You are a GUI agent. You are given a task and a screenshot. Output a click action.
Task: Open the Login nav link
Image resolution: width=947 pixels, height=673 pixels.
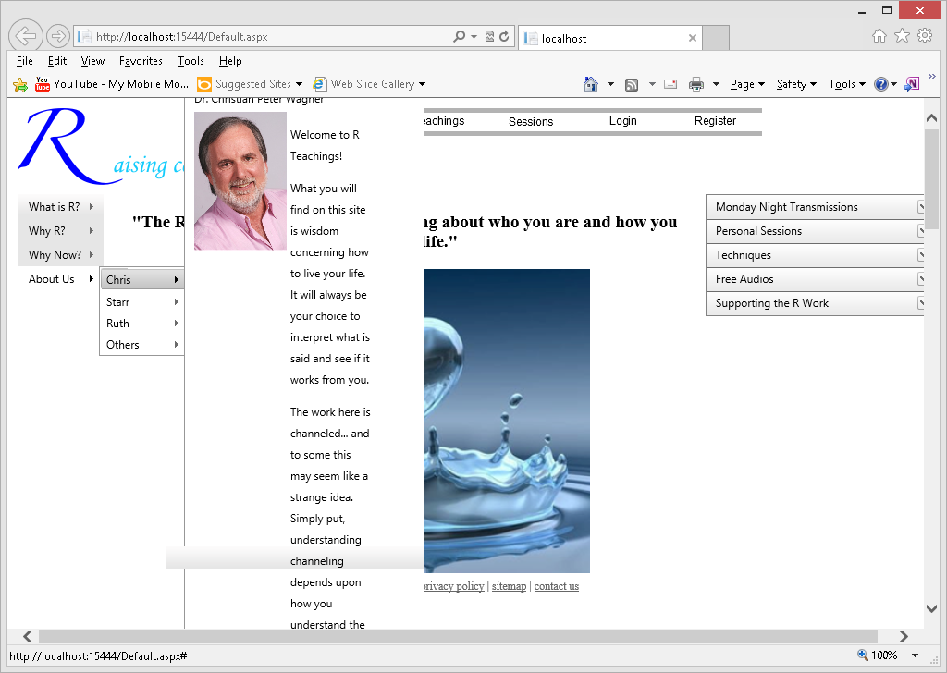point(622,121)
